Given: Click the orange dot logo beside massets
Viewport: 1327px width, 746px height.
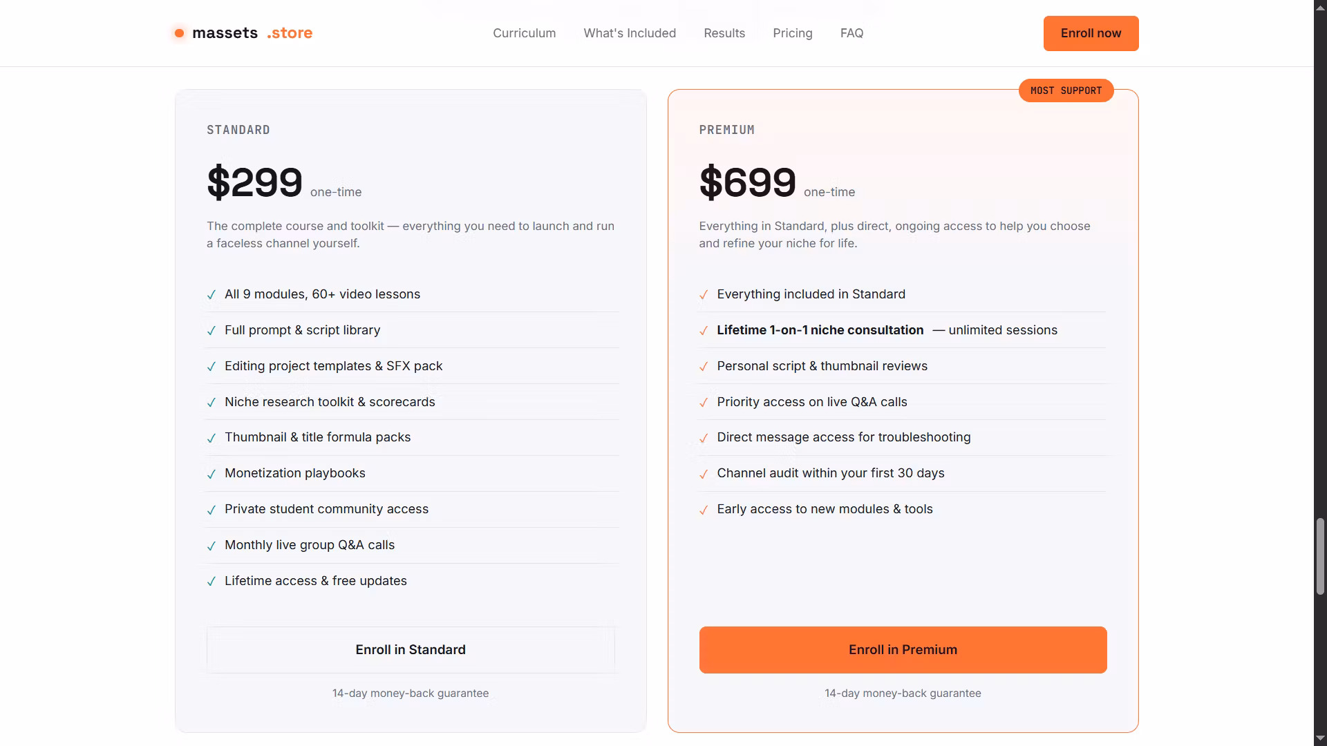Looking at the screenshot, I should (179, 33).
